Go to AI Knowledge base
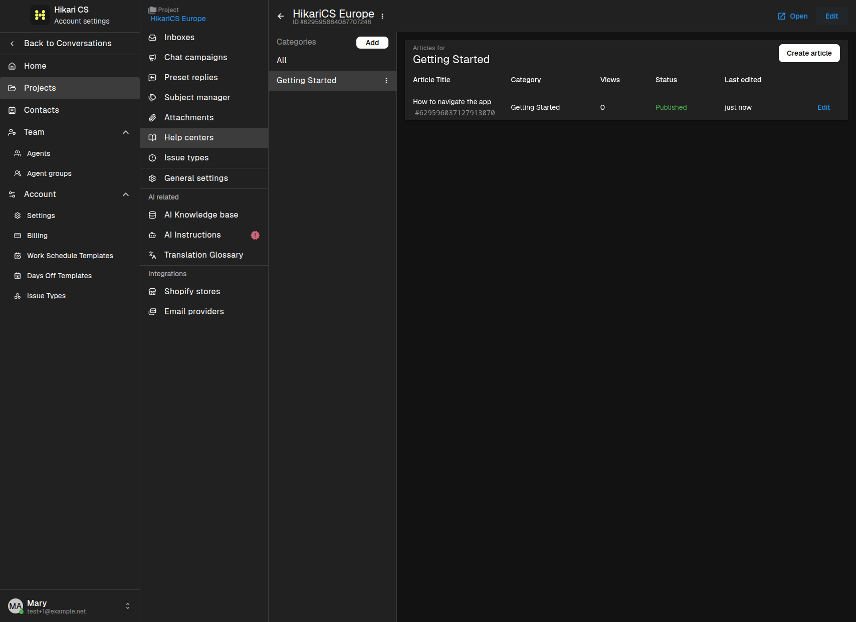 204,215
